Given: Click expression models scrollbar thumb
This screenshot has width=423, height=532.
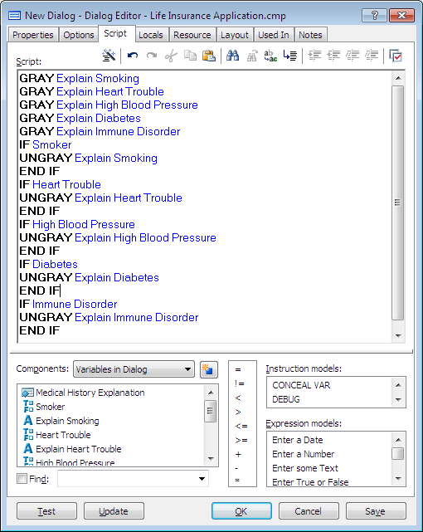Looking at the screenshot, I should [398, 454].
